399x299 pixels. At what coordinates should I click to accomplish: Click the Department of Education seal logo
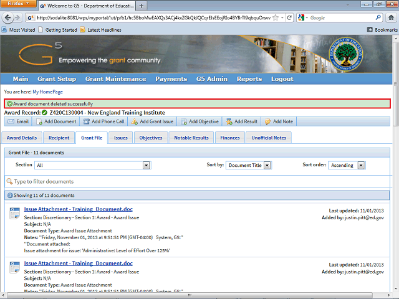(346, 54)
